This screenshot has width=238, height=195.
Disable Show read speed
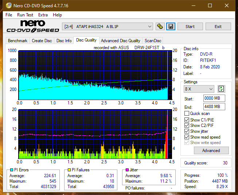pyautogui.click(x=187, y=137)
